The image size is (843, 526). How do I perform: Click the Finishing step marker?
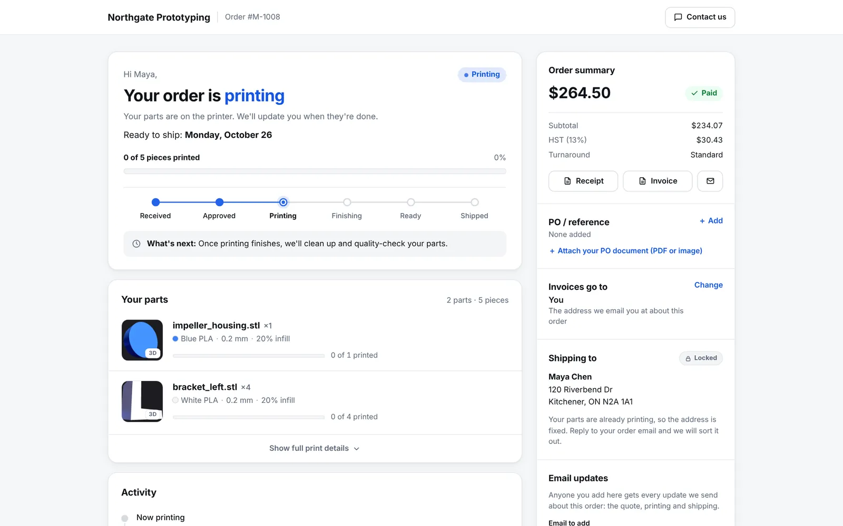(347, 202)
